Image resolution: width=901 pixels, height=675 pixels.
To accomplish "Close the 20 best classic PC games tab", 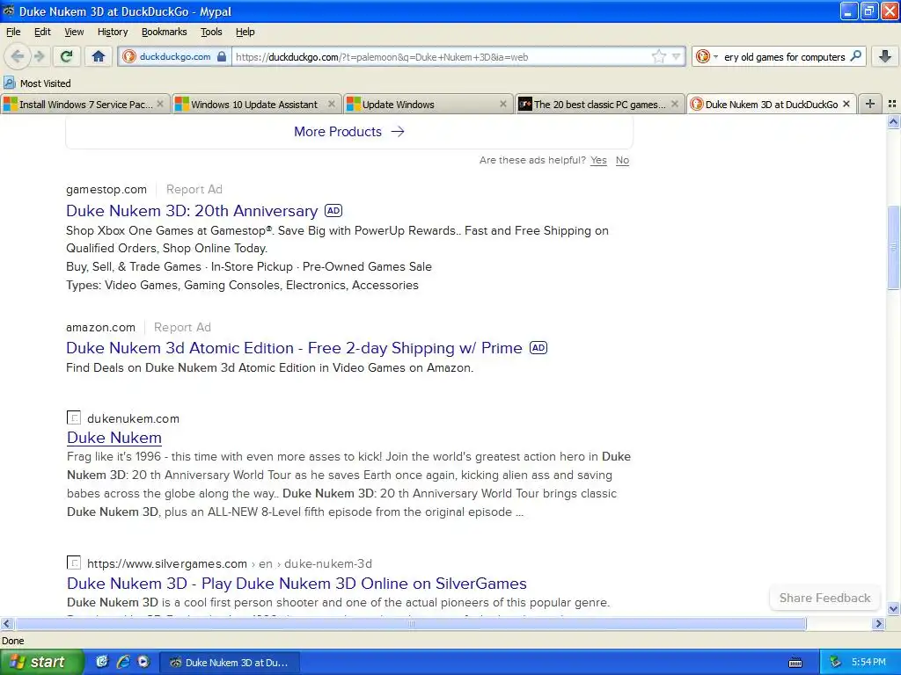I will [x=675, y=104].
